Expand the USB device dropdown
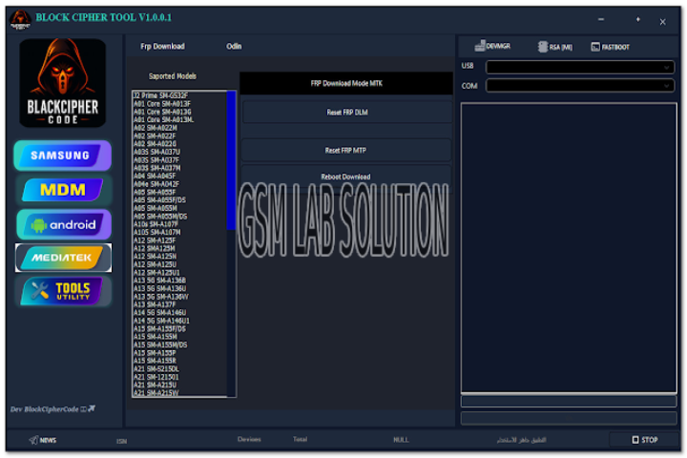The width and height of the screenshot is (687, 458). point(579,67)
